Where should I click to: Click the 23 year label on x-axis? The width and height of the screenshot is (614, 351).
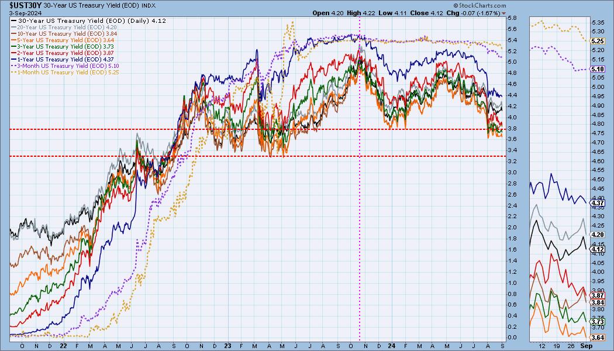coord(227,346)
